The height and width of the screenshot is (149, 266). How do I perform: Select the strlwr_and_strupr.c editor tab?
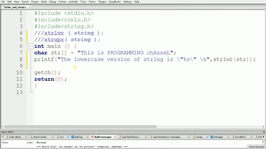[x=15, y=7]
